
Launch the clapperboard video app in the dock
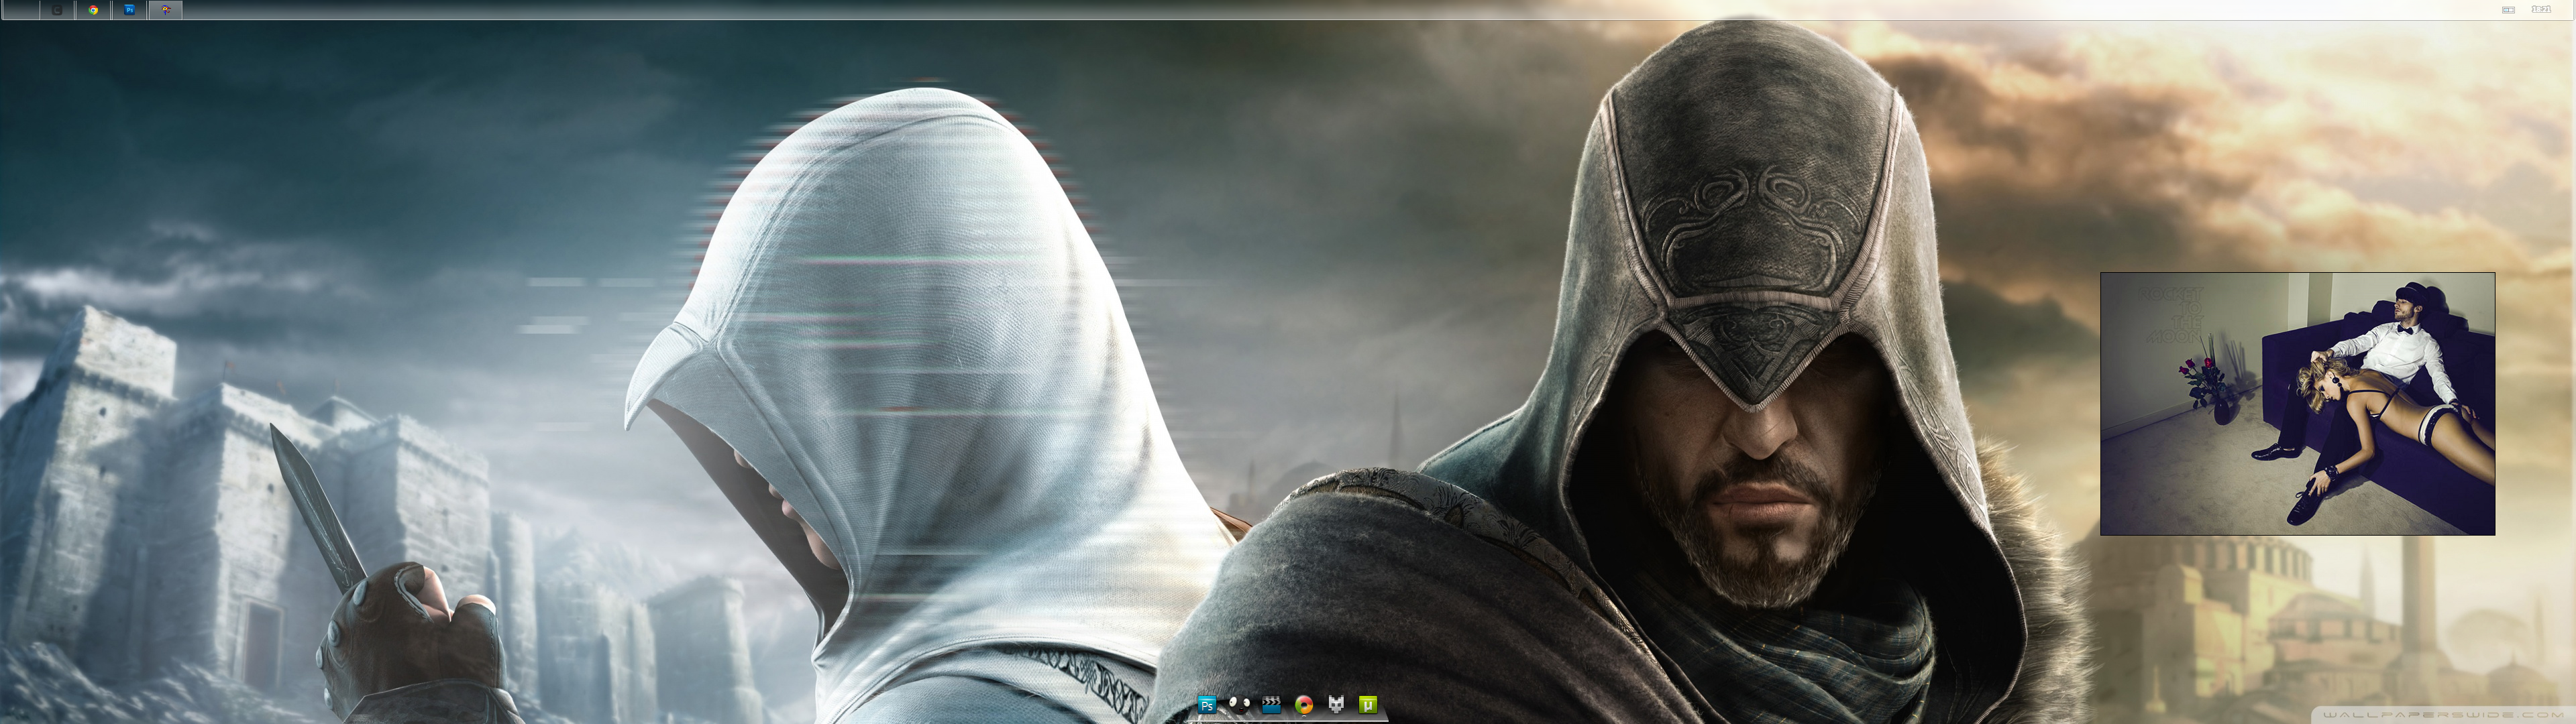click(x=1271, y=704)
